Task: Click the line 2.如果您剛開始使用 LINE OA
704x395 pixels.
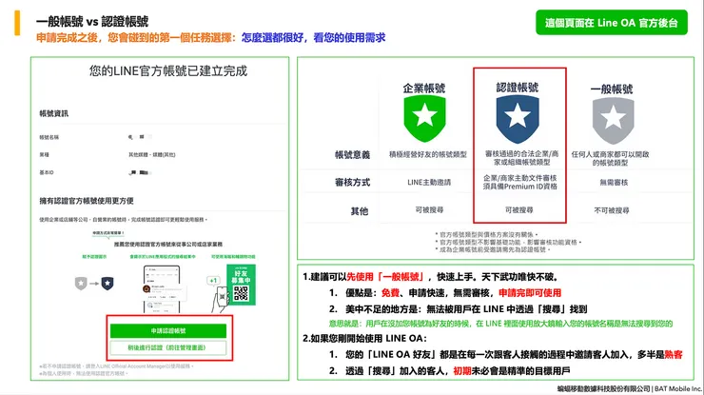Action: coord(364,339)
